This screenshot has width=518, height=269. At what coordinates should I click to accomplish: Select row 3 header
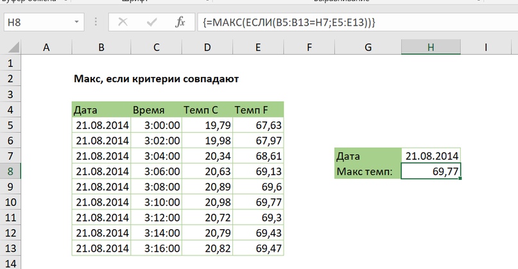pyautogui.click(x=10, y=94)
